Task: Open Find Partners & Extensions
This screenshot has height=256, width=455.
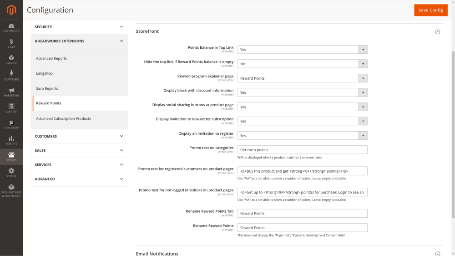Action: [11, 190]
